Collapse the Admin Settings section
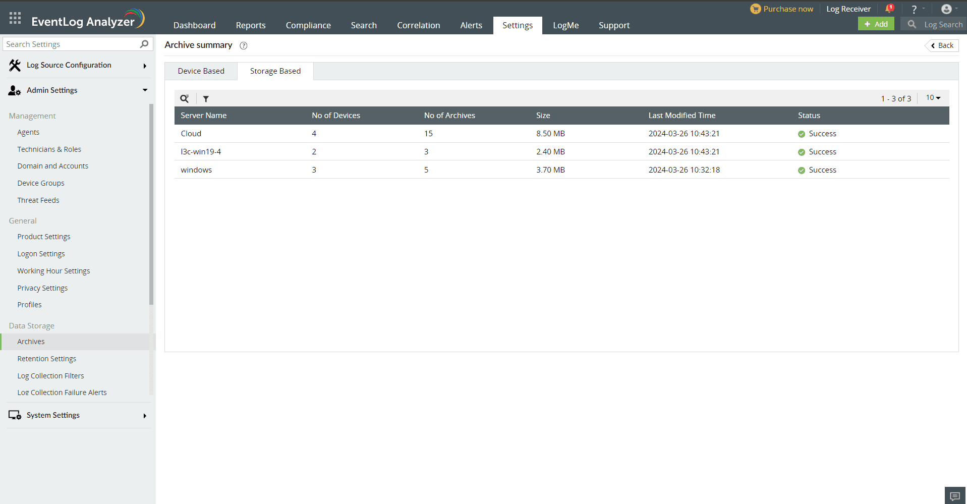Image resolution: width=967 pixels, height=504 pixels. [145, 90]
